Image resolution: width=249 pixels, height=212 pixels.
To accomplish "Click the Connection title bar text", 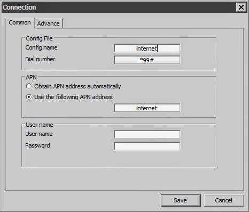I will pyautogui.click(x=19, y=7).
